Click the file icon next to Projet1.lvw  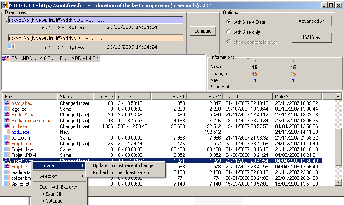[x=7, y=149]
